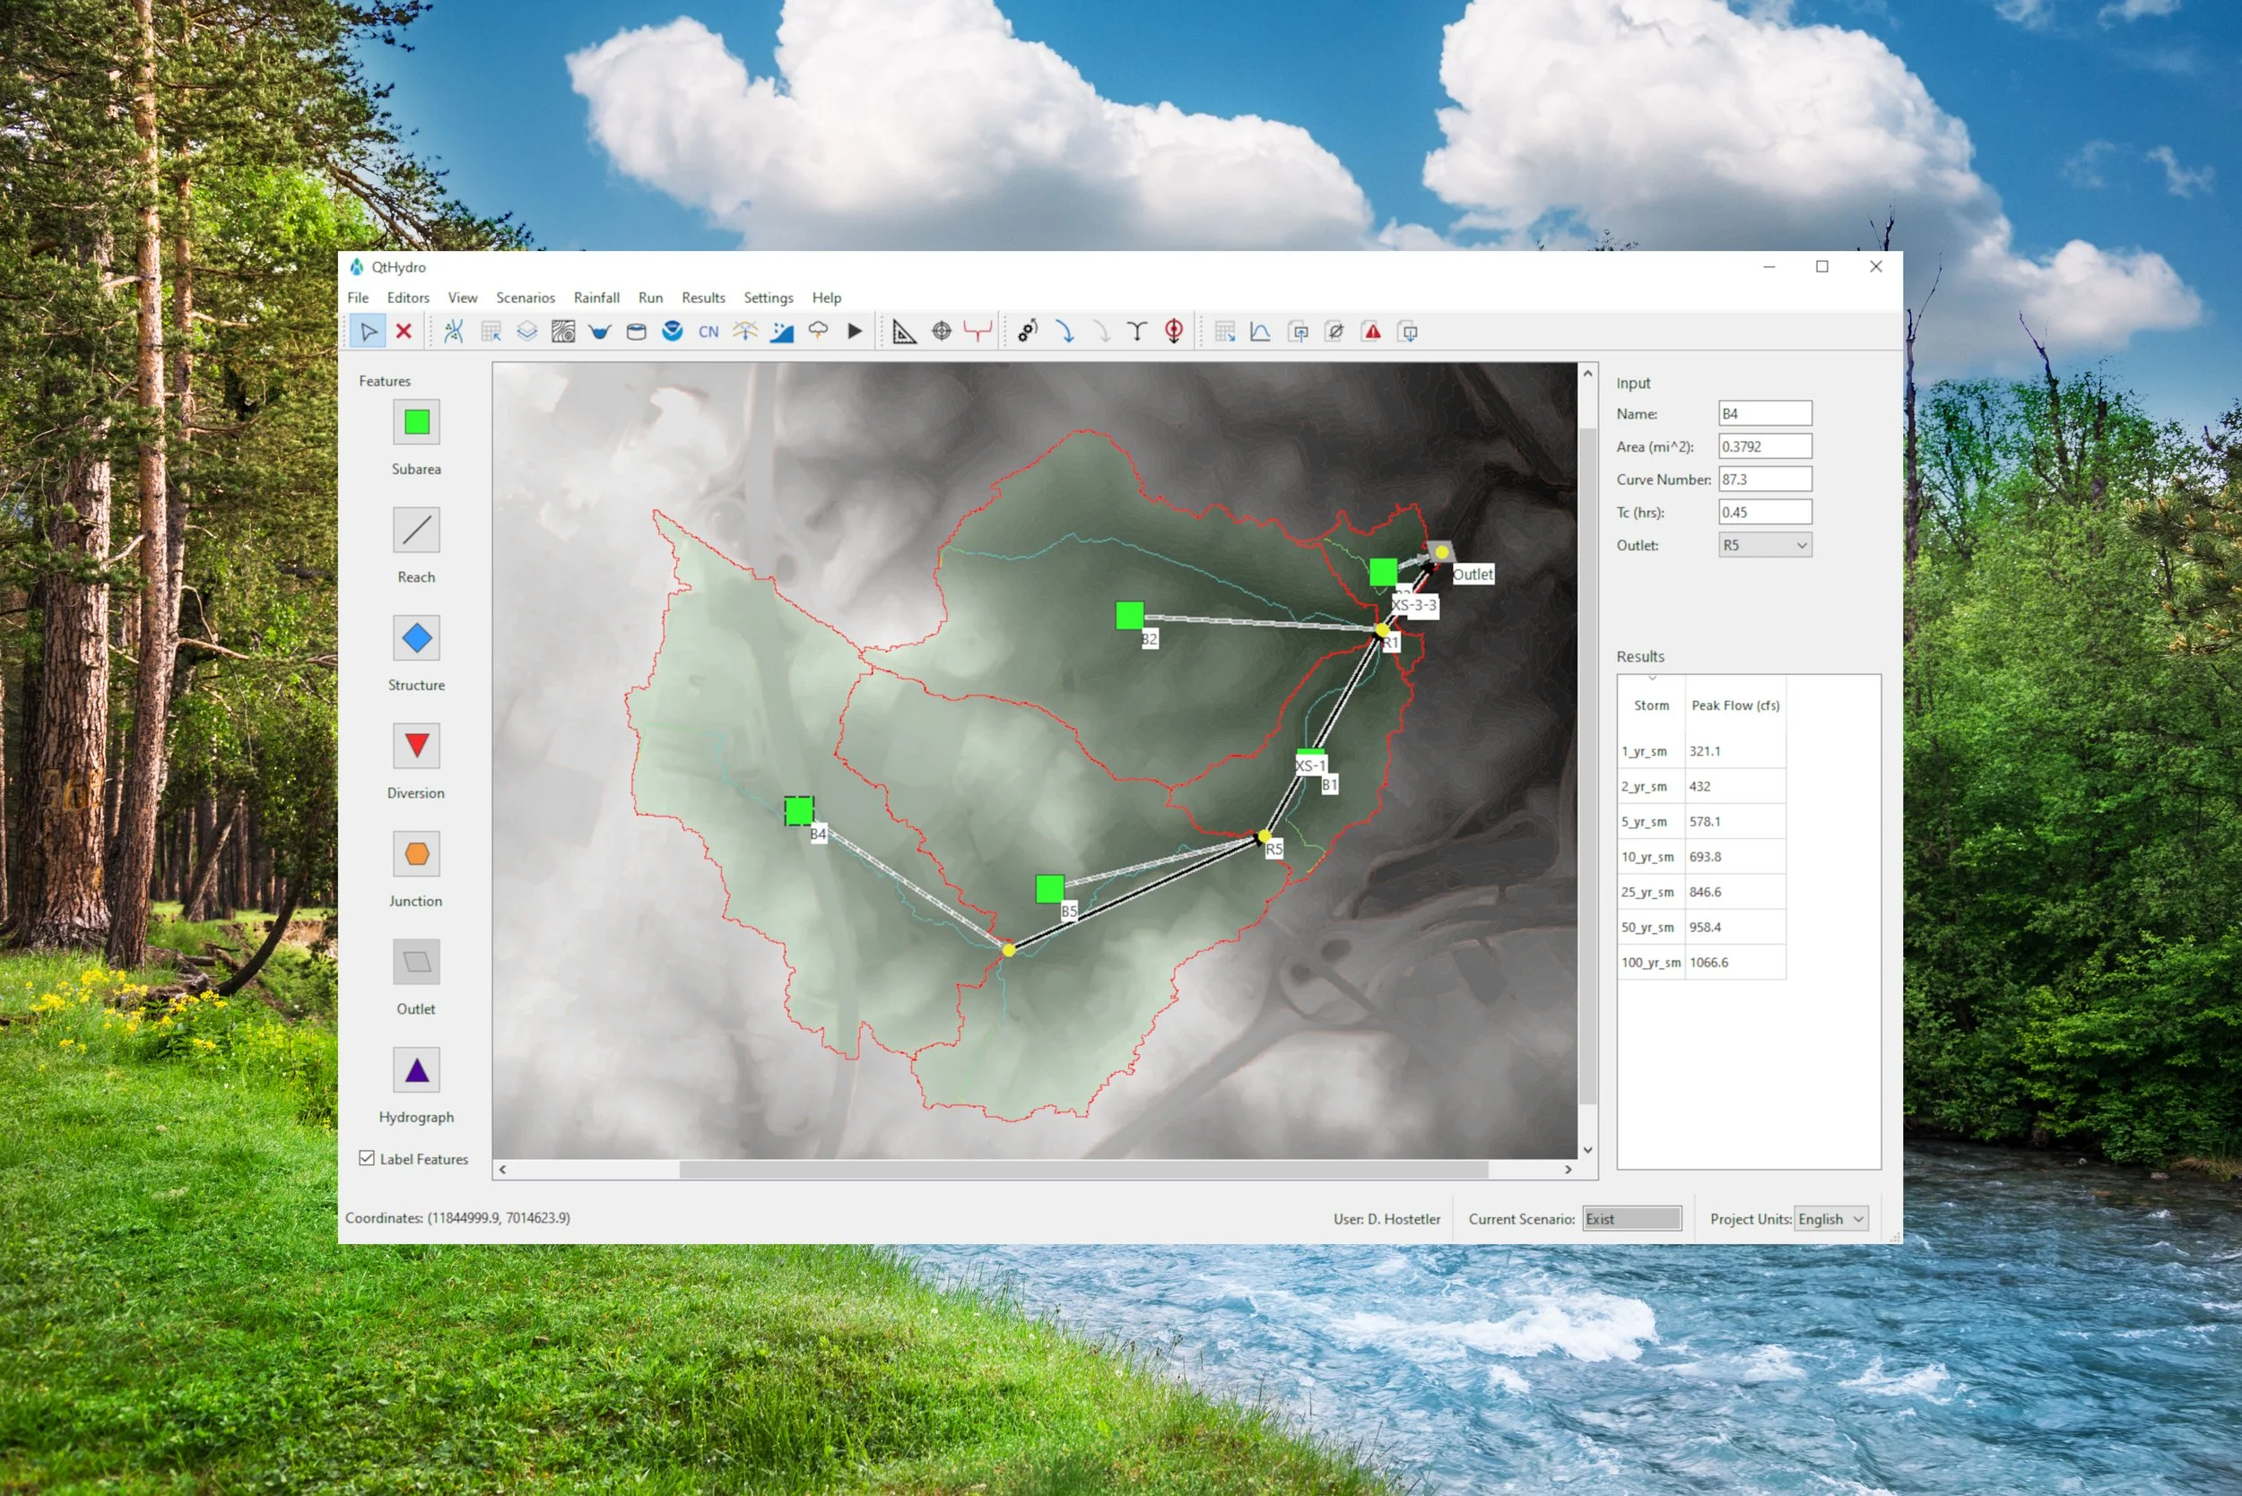
Task: Open the Rainfall menu
Action: [x=595, y=298]
